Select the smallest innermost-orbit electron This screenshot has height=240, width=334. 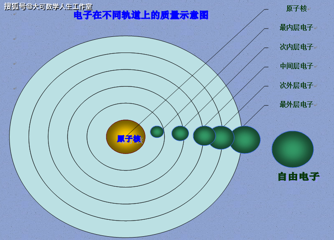pyautogui.click(x=157, y=132)
